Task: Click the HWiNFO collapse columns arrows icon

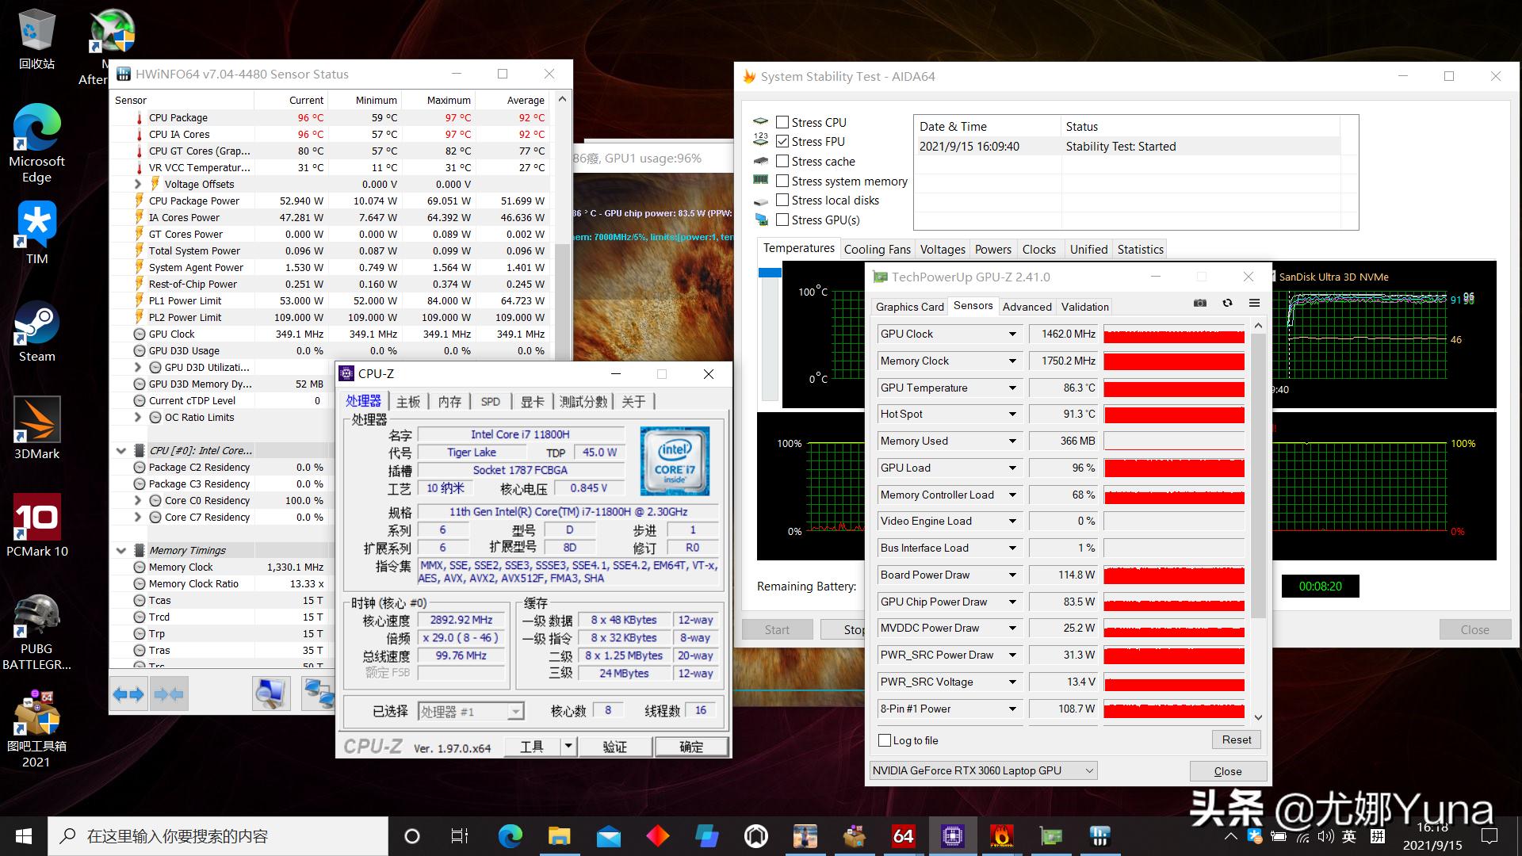Action: pos(168,694)
